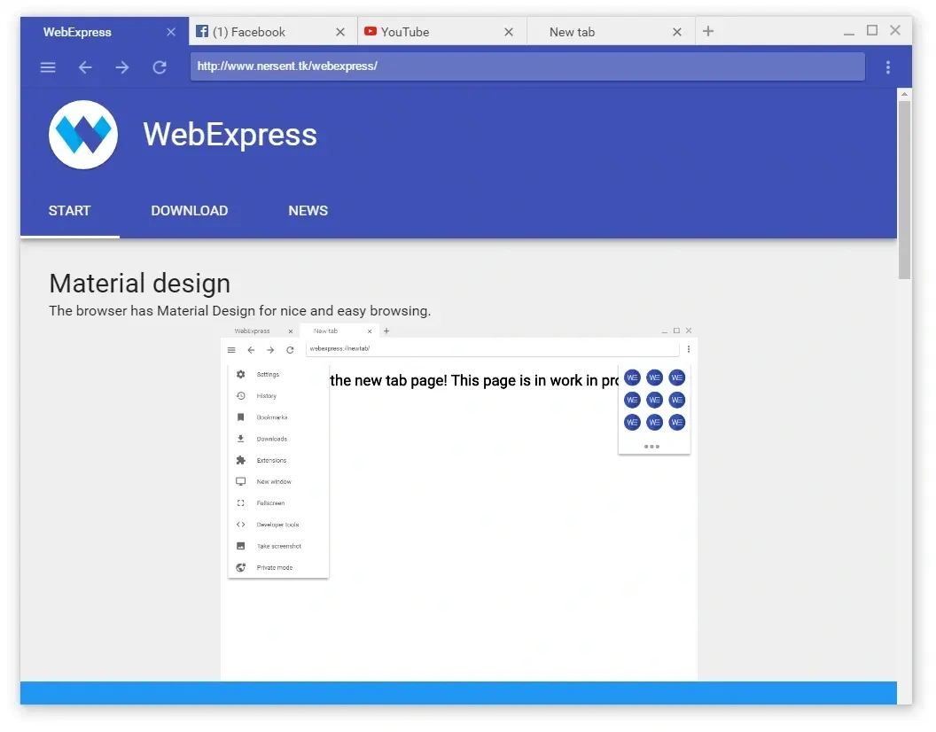
Task: Maximize the browser window
Action: coord(871,30)
